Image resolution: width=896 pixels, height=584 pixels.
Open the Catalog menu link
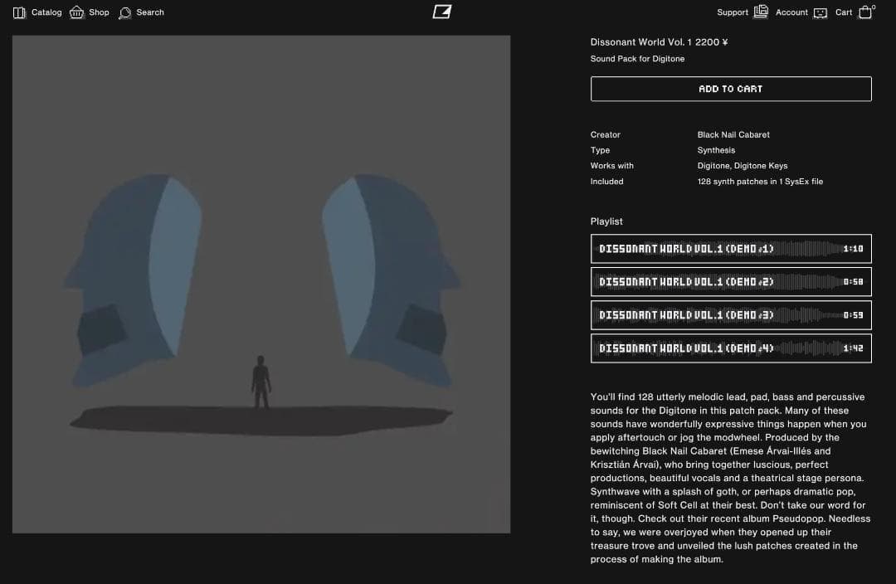click(x=46, y=12)
